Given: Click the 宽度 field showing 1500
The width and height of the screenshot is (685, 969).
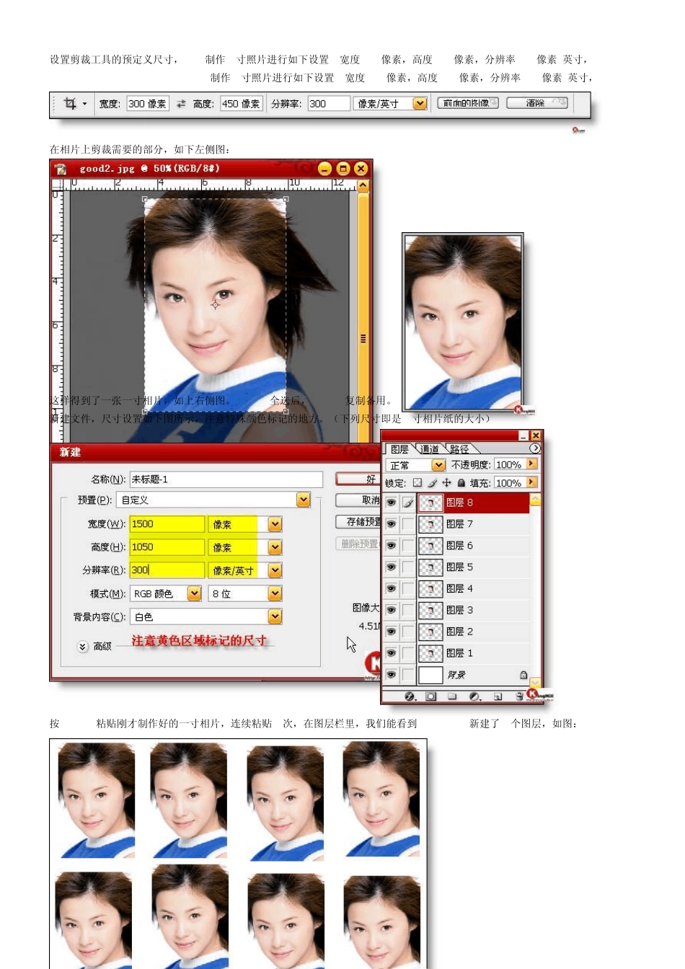Looking at the screenshot, I should click(167, 524).
